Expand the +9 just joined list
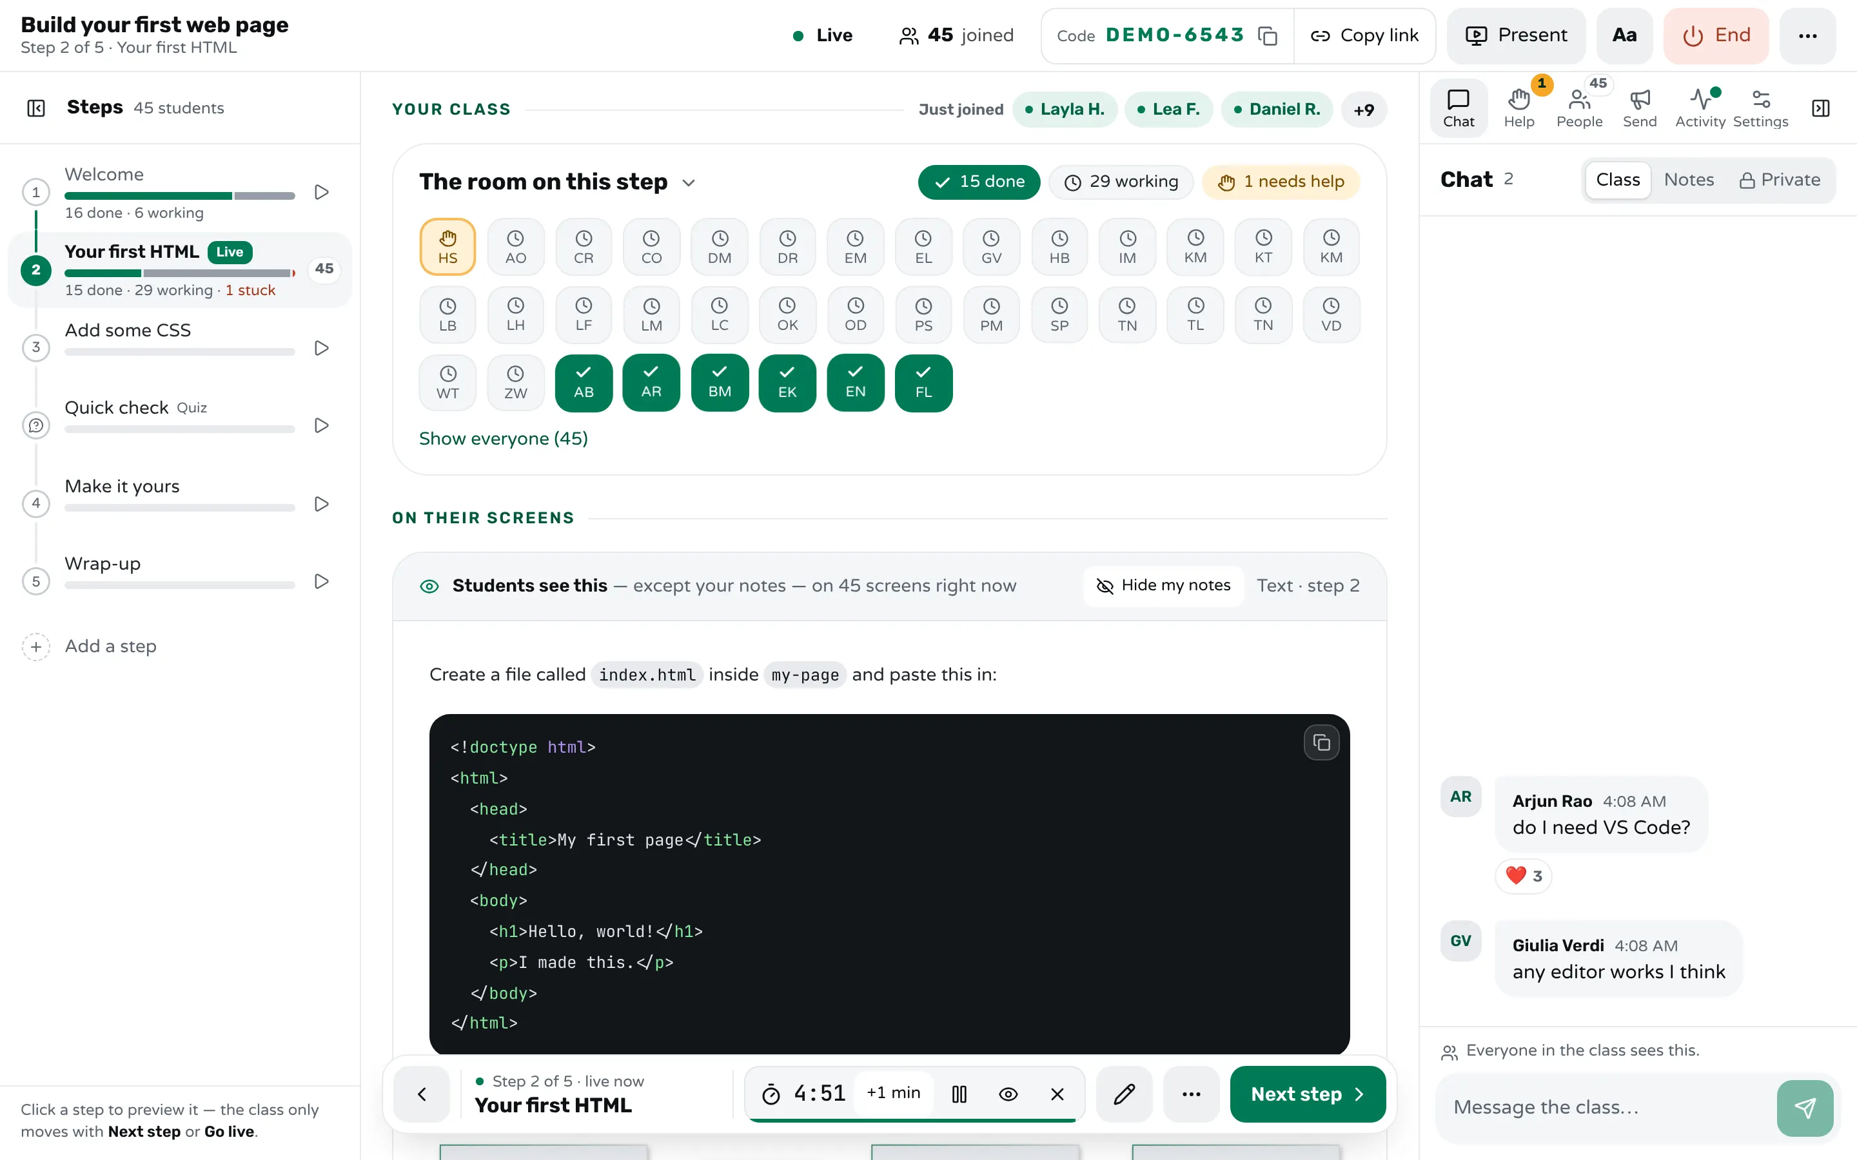 pyautogui.click(x=1364, y=110)
